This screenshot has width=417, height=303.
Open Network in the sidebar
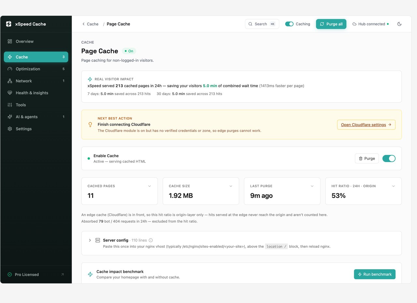[x=36, y=81]
